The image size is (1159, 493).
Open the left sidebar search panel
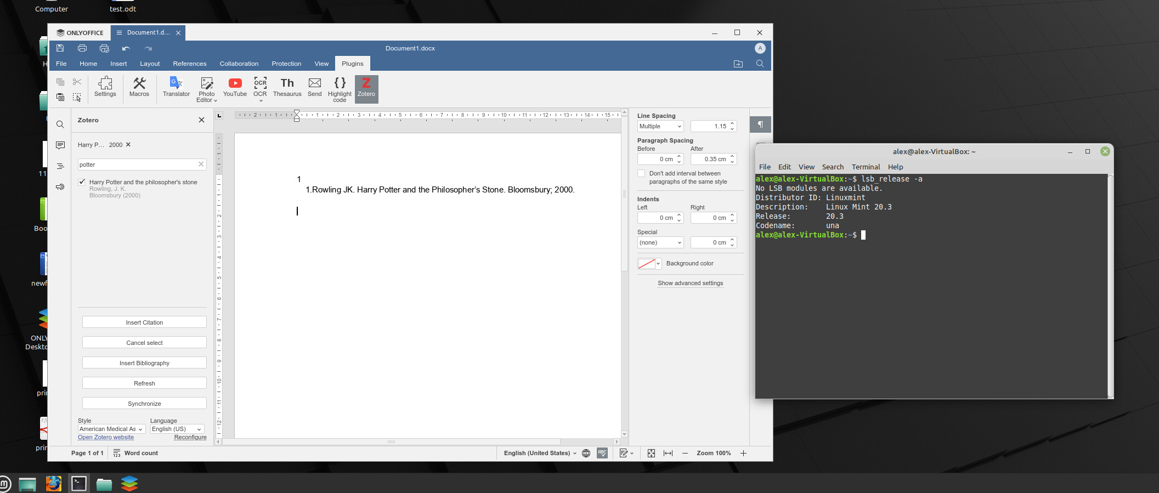point(60,124)
